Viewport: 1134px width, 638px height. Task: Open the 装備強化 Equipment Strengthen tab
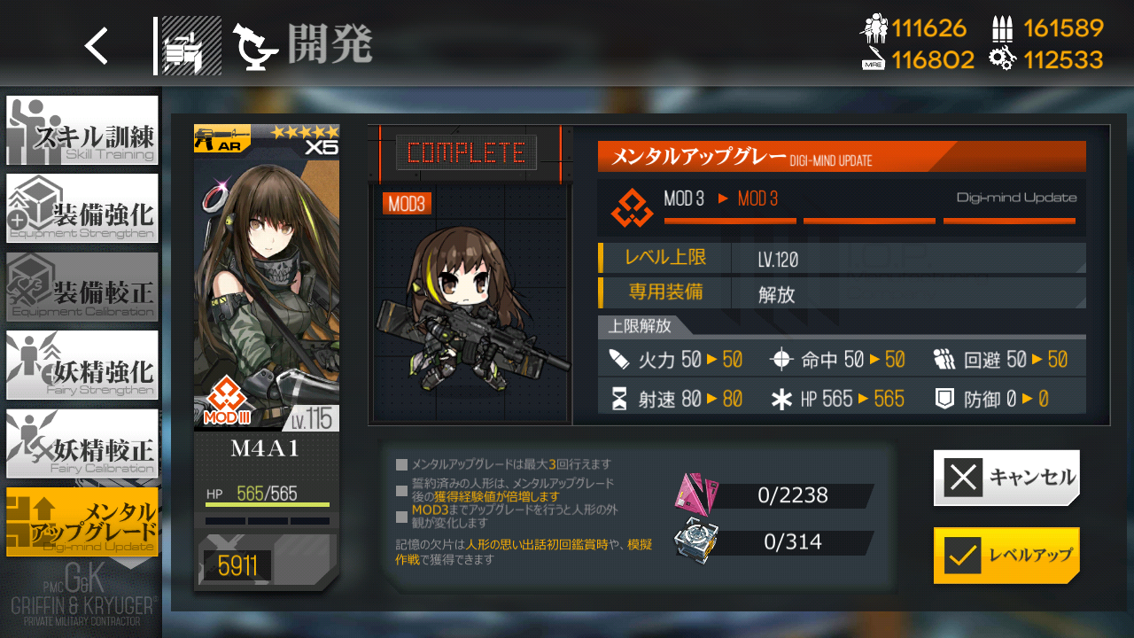point(82,208)
